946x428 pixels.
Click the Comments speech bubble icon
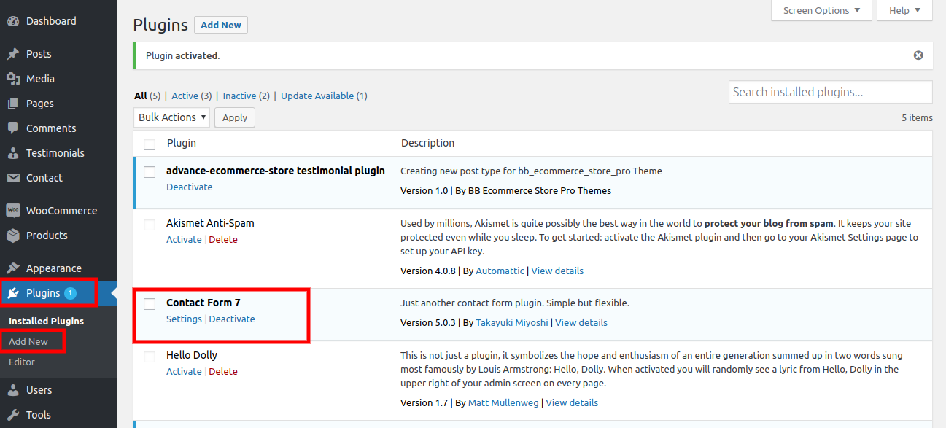tap(13, 128)
